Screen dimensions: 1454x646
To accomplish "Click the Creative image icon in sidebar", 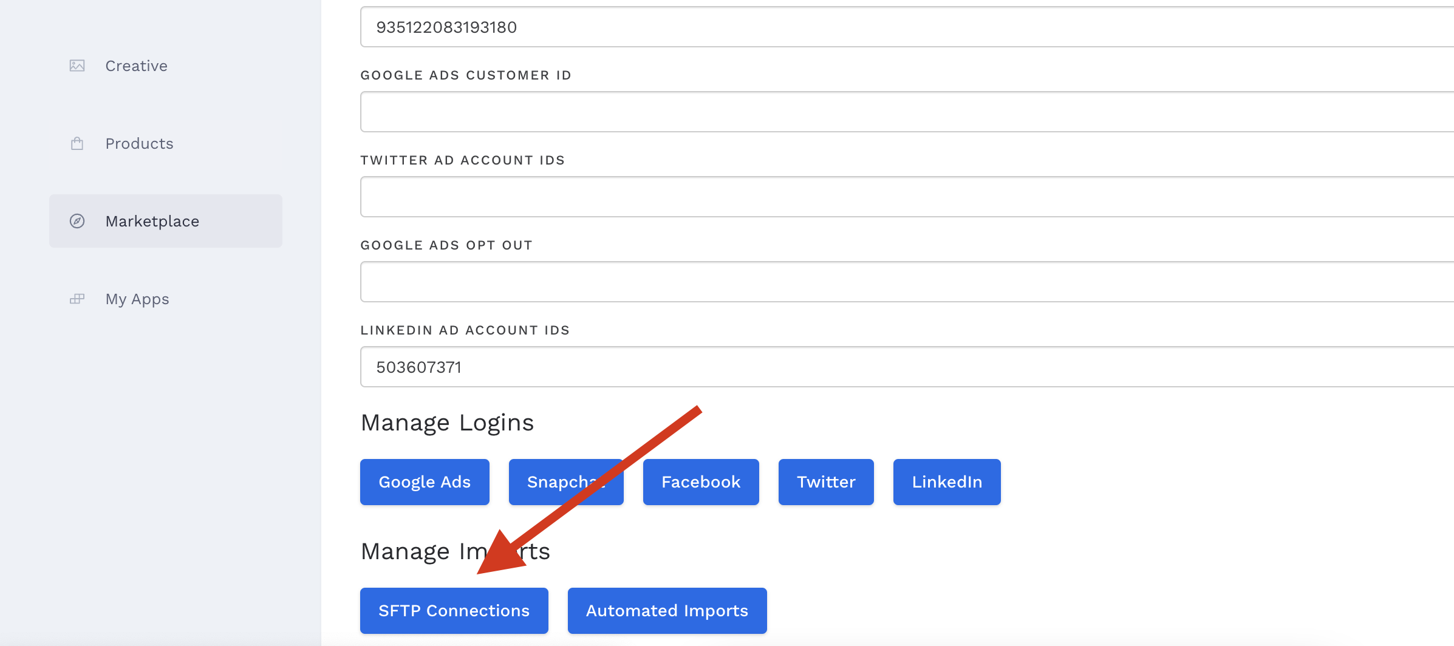I will coord(77,66).
